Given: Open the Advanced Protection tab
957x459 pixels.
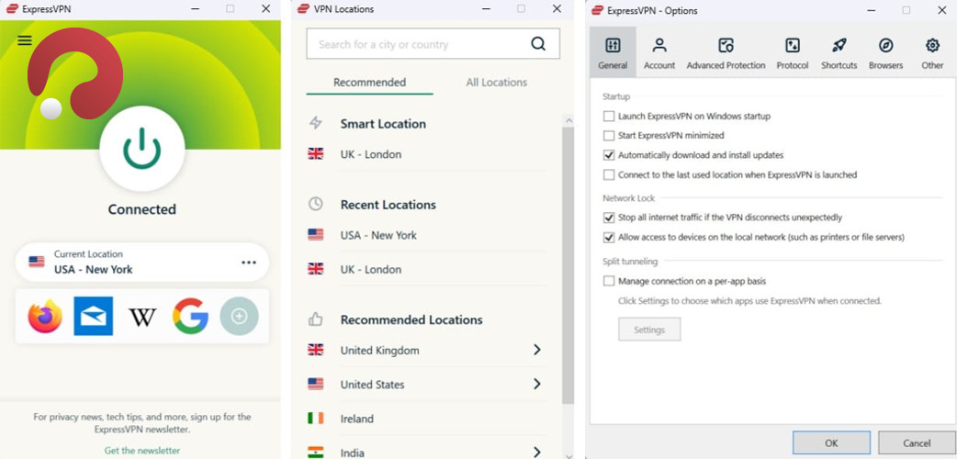Looking at the screenshot, I should coord(726,52).
